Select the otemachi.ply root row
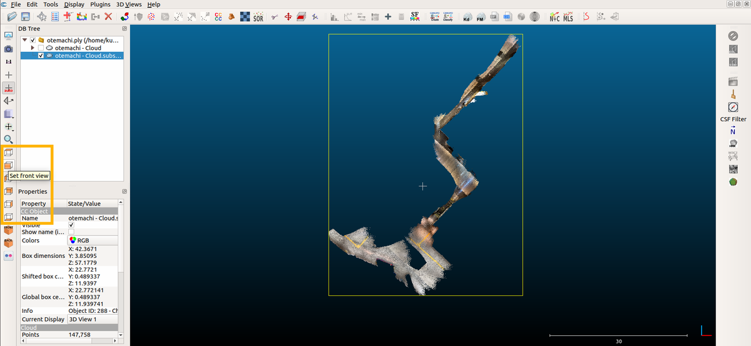Image resolution: width=751 pixels, height=346 pixels. (72, 41)
